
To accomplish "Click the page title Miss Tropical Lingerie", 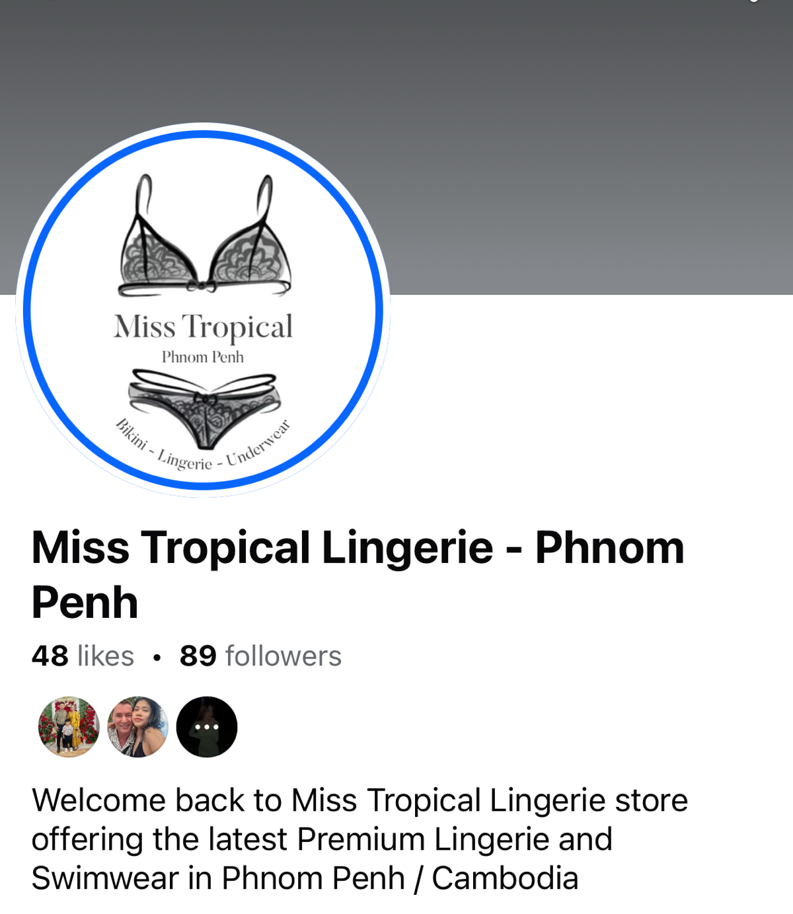I will point(262,548).
